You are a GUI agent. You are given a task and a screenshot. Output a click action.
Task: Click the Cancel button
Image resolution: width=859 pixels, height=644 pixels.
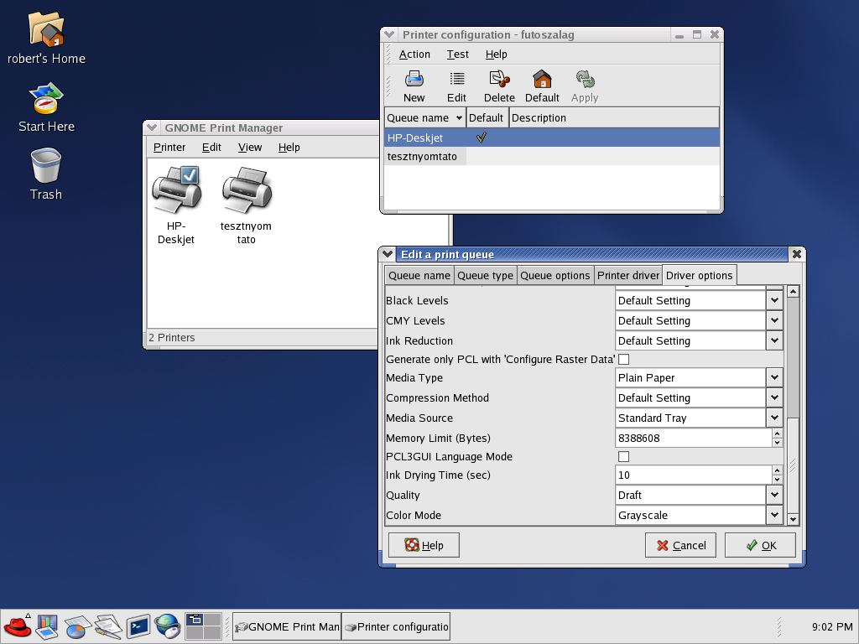click(680, 545)
